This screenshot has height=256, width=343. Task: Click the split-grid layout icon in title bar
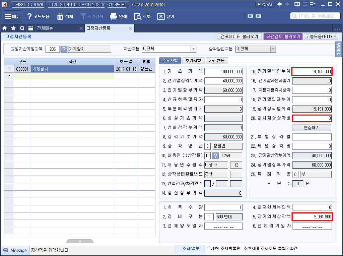[x=305, y=4]
